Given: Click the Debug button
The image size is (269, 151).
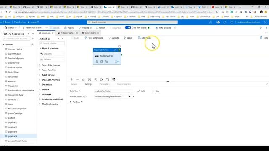Looking at the screenshot, I should (x=128, y=38).
